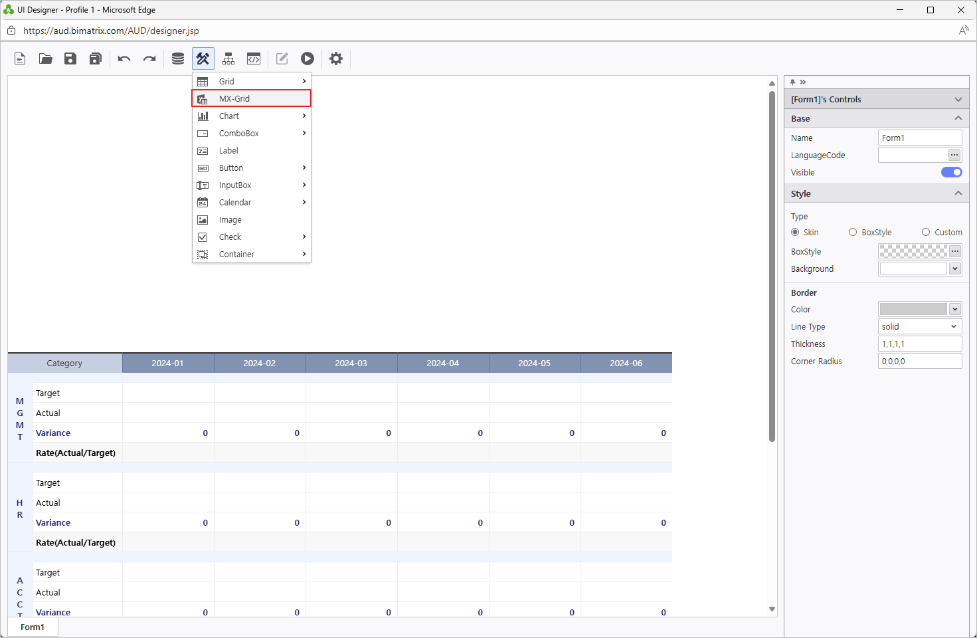The height and width of the screenshot is (638, 977).
Task: Open the Border Color swatch dropdown
Action: 954,308
